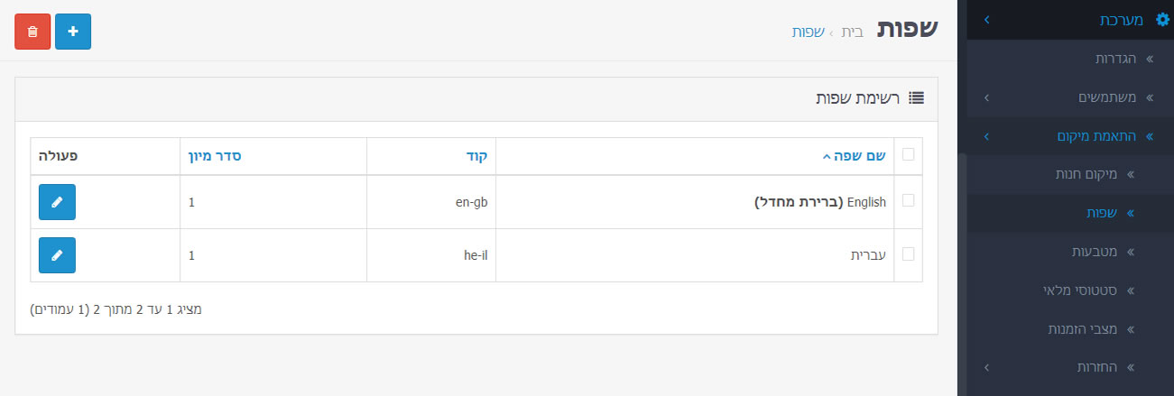This screenshot has width=1174, height=396.
Task: Click the בית breadcrumb link
Action: pos(853,32)
